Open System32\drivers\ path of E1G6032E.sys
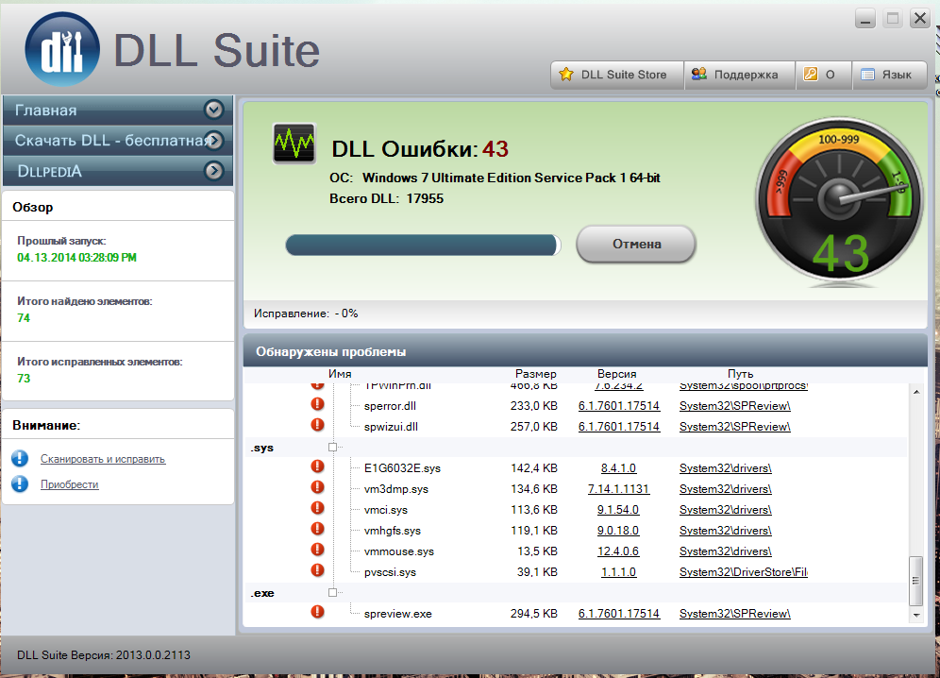The height and width of the screenshot is (678, 940). click(x=726, y=468)
